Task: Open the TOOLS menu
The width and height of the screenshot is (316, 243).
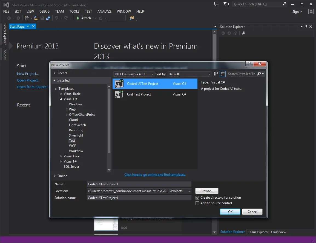Action: [74, 11]
